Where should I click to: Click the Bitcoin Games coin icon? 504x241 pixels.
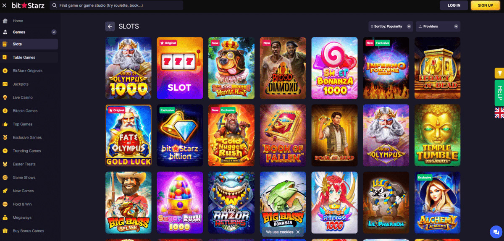pyautogui.click(x=5, y=111)
